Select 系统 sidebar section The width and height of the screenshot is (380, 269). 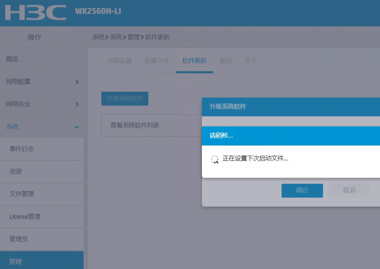pos(42,127)
